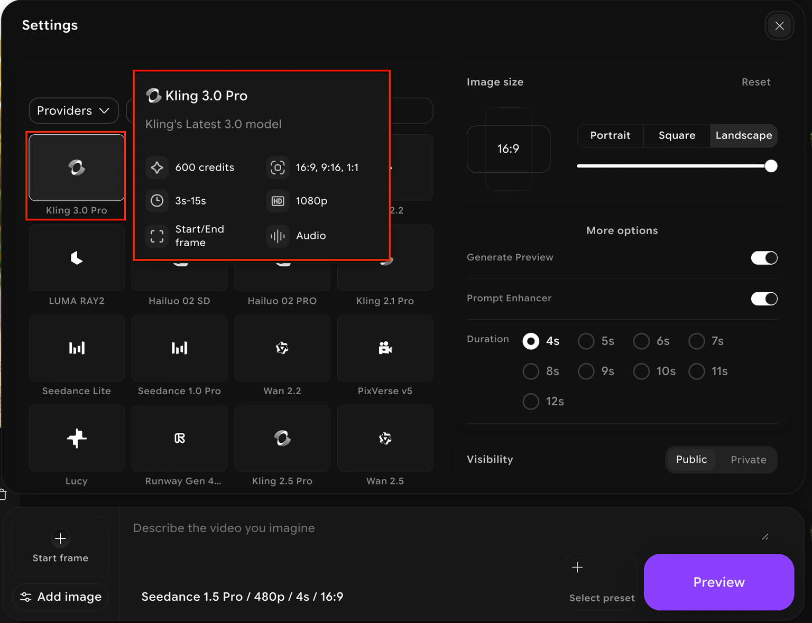The image size is (812, 623).
Task: Set duration to 7s
Action: click(697, 341)
